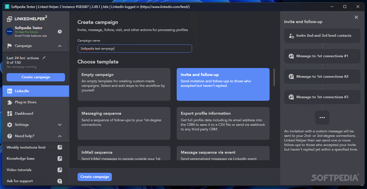Click the Campaign flag icon
This screenshot has width=367, height=189.
10,46
